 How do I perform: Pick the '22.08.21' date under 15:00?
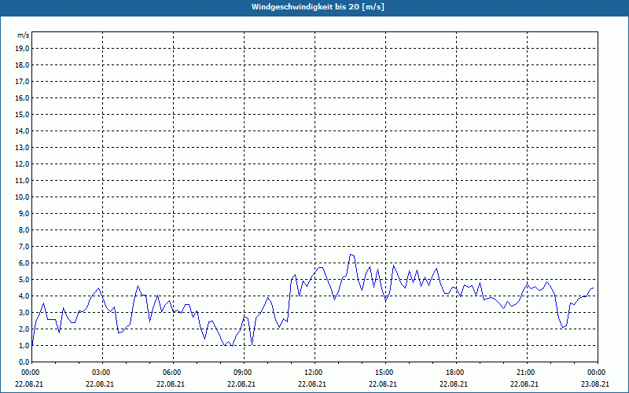point(383,384)
